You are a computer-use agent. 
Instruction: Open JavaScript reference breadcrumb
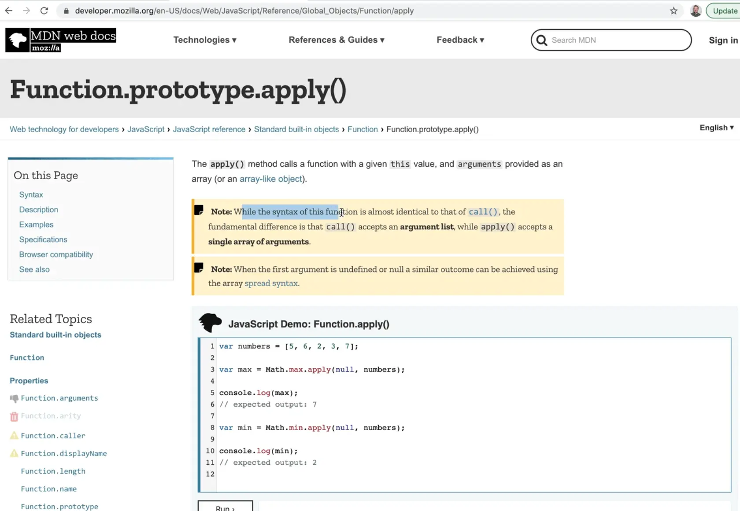tap(209, 129)
